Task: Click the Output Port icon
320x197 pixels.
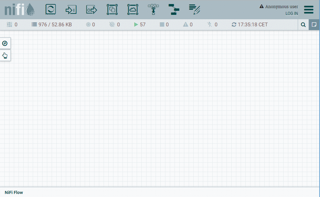Action: pyautogui.click(x=91, y=10)
